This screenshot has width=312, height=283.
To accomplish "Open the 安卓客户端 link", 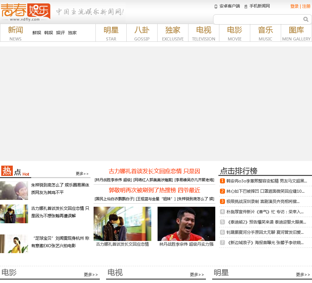I will pyautogui.click(x=230, y=6).
